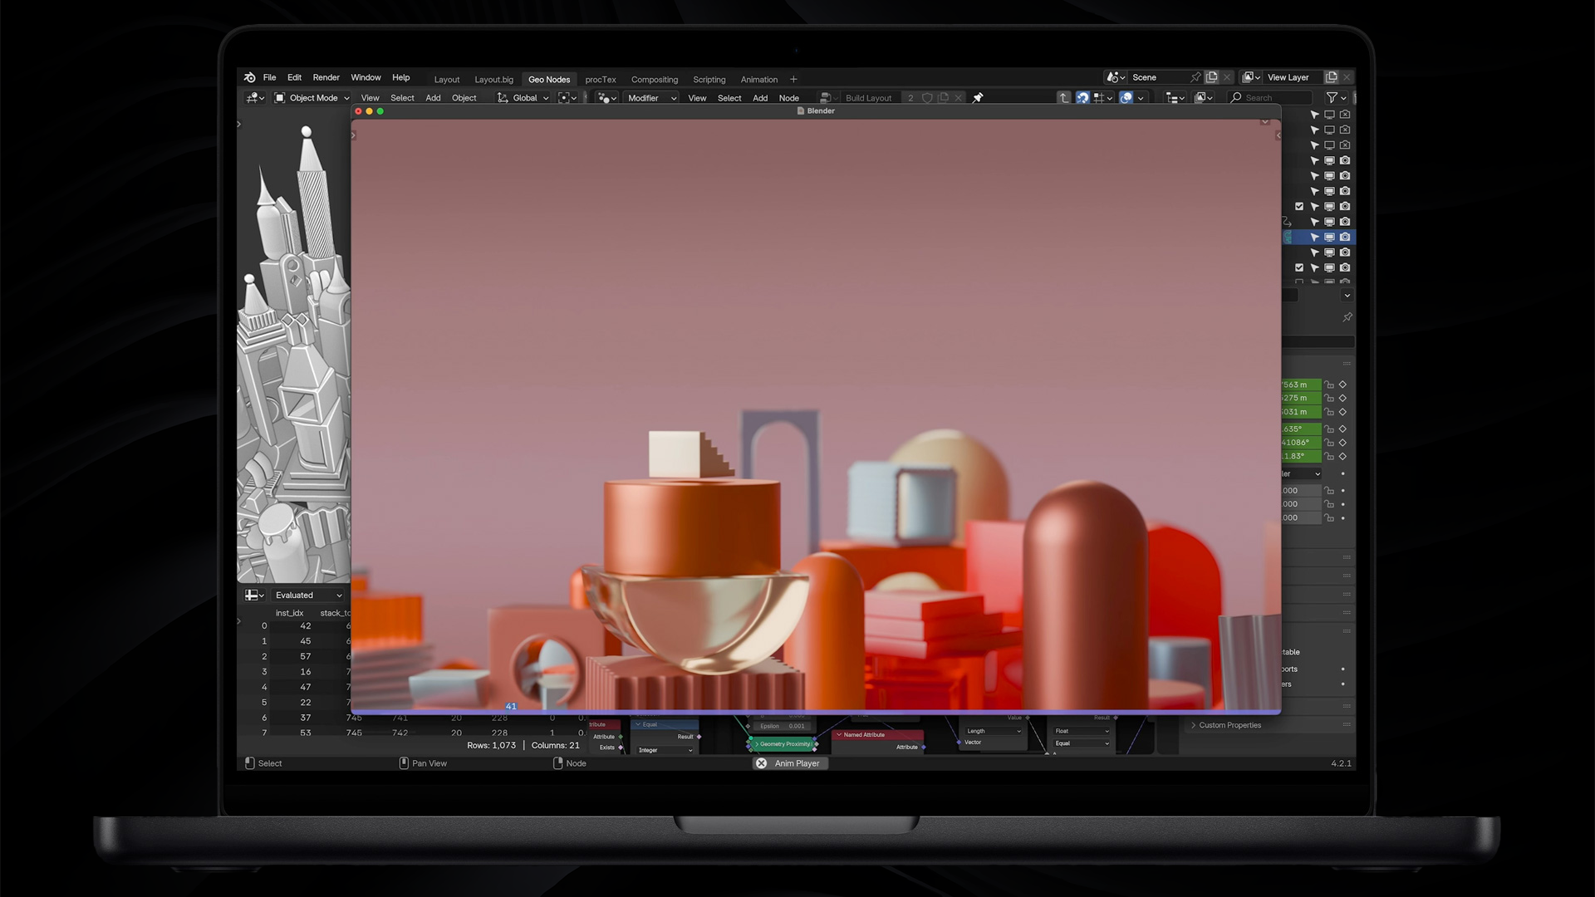Open the overlay options dropdown arrow
Viewport: 1595px width, 897px height.
[x=1141, y=98]
